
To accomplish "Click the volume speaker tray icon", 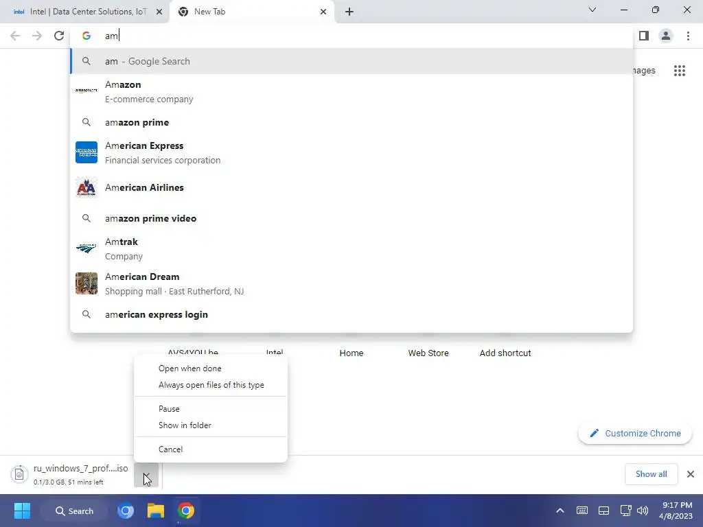I will tap(643, 511).
